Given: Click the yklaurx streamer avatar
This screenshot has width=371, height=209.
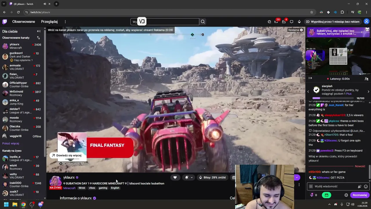Looking at the screenshot, I should pyautogui.click(x=55, y=181).
